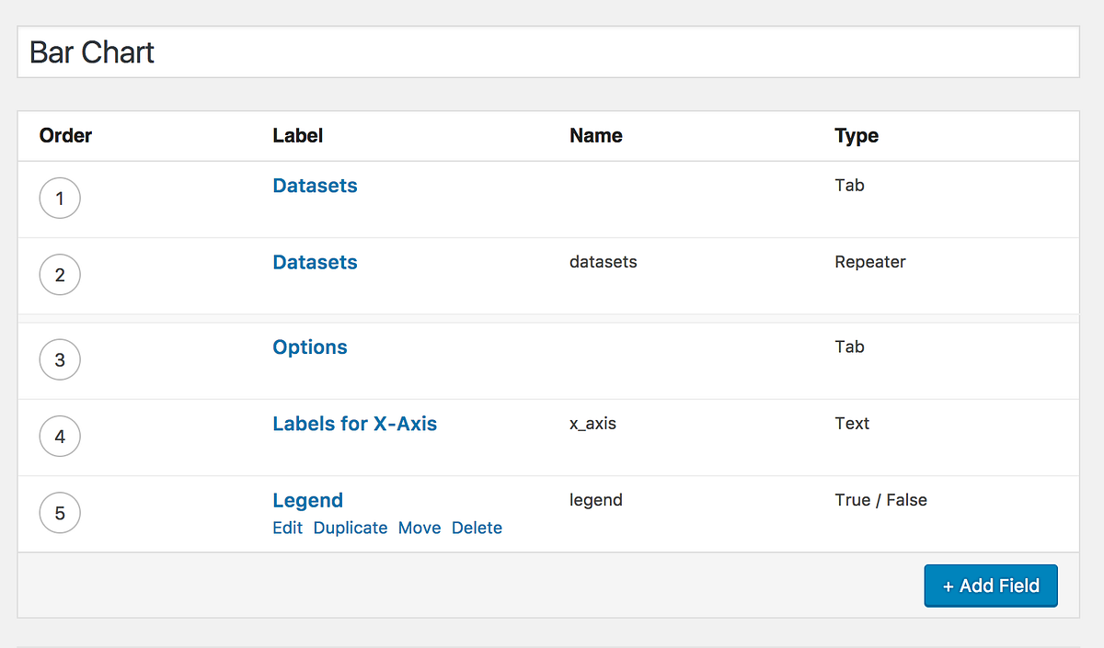This screenshot has width=1104, height=648.
Task: Edit the "Labels for X-Axis" field
Action: point(354,424)
